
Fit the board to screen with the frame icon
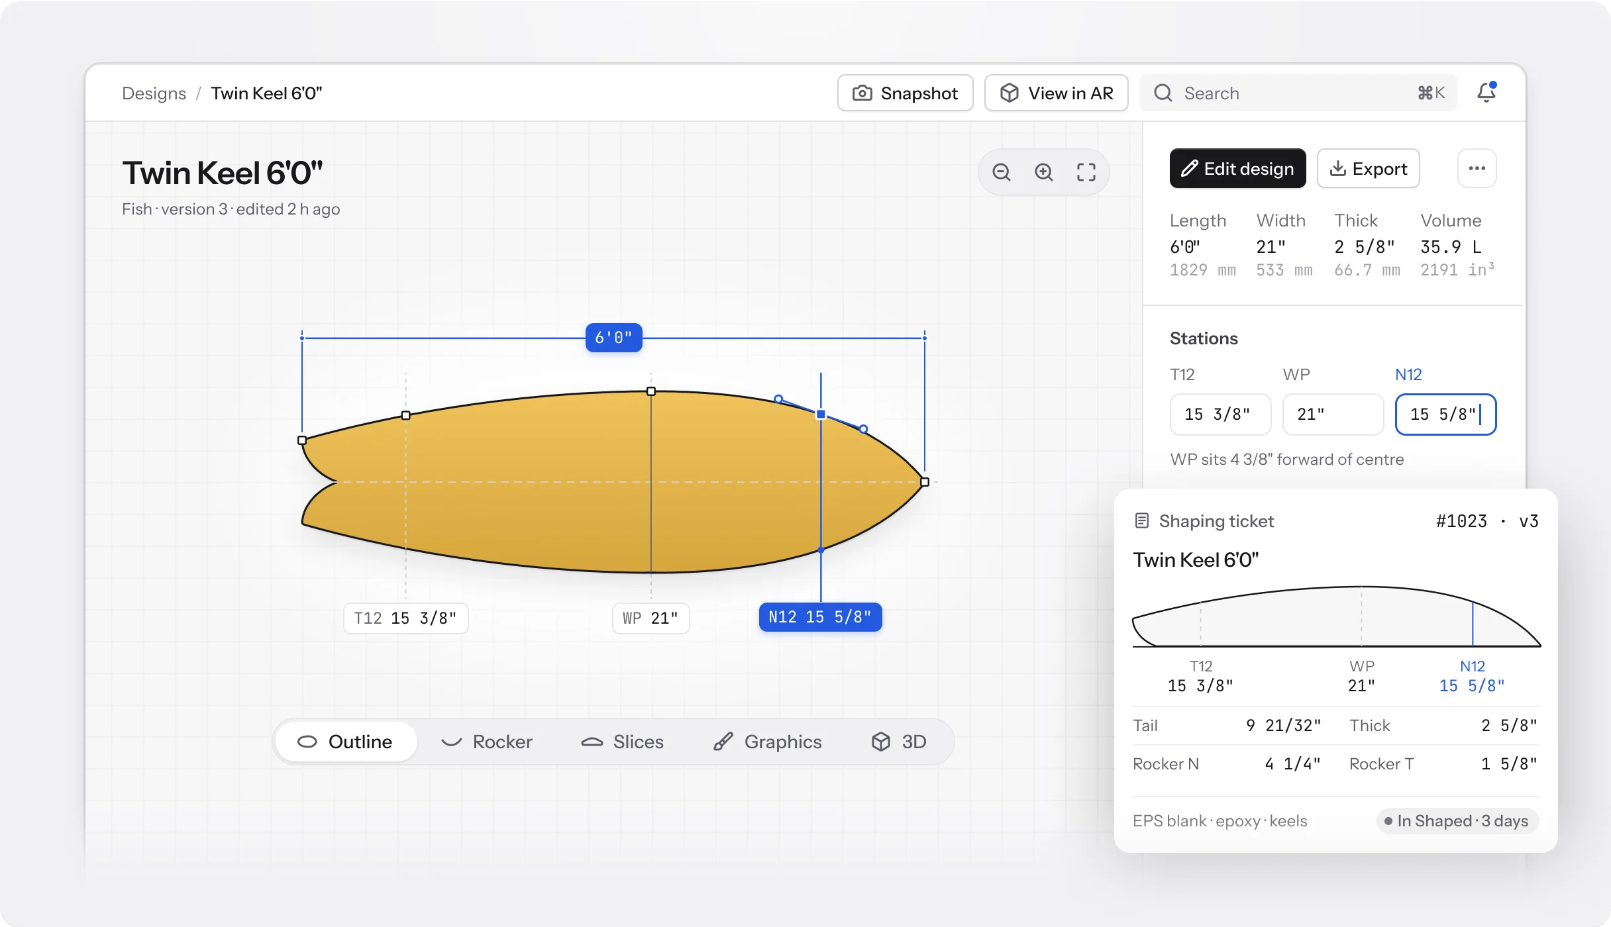(x=1086, y=172)
